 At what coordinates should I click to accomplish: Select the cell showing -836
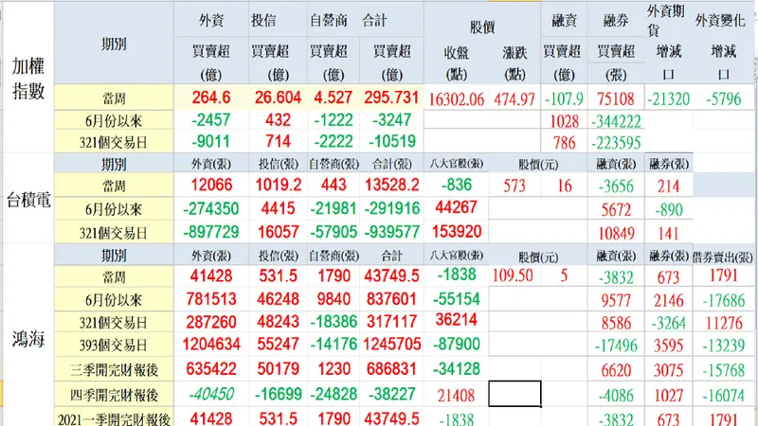pos(457,185)
